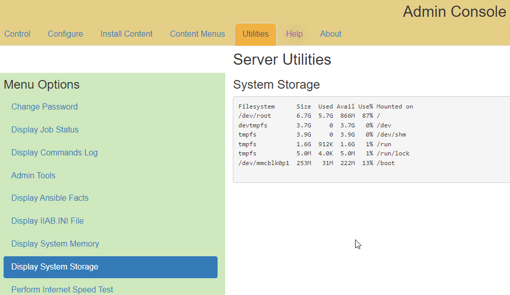
Task: Open the Help tab
Action: (x=294, y=34)
